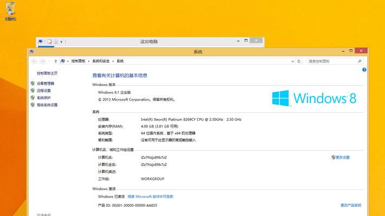
Task: Click 更改产品密钥 link
Action: (x=351, y=205)
